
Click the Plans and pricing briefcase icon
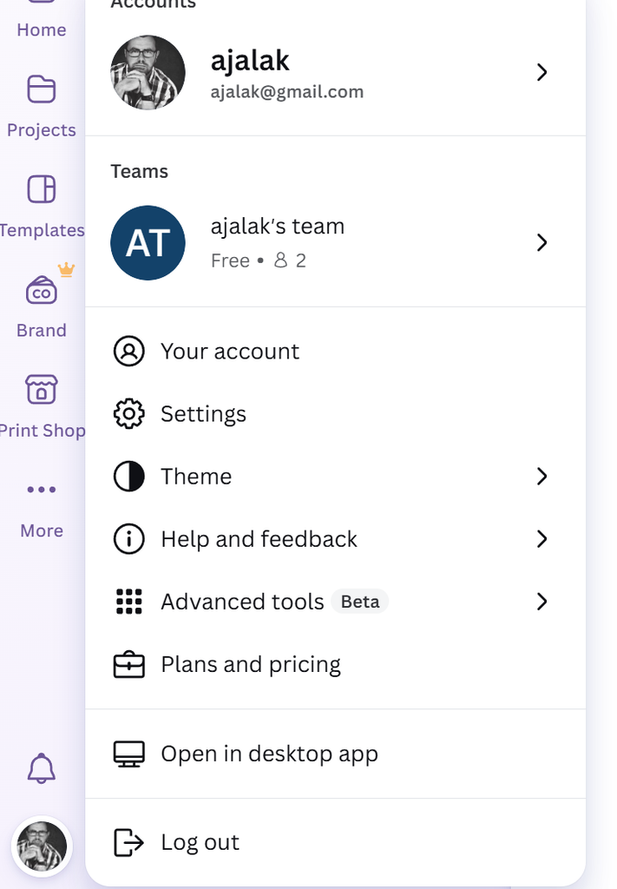(129, 664)
